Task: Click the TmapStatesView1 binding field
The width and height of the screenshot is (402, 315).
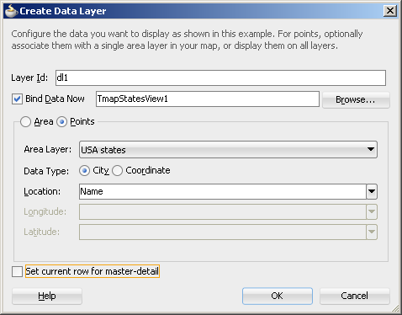Action: [208, 99]
